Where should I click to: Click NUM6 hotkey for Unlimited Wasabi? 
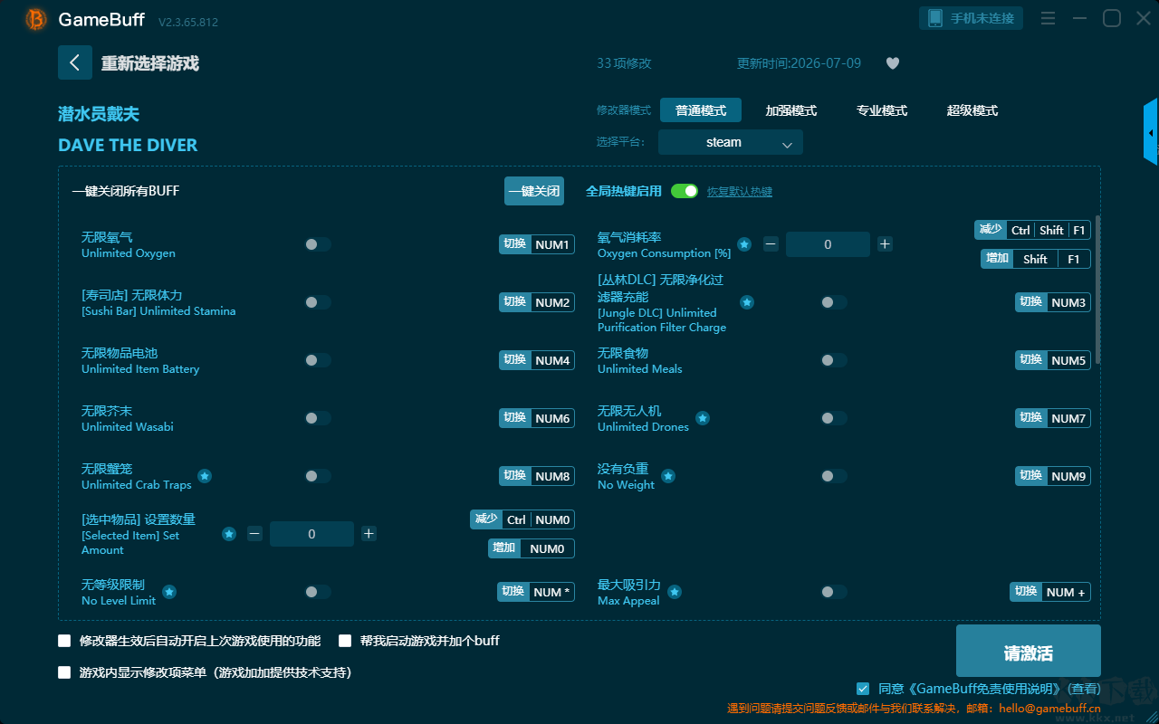pyautogui.click(x=537, y=418)
